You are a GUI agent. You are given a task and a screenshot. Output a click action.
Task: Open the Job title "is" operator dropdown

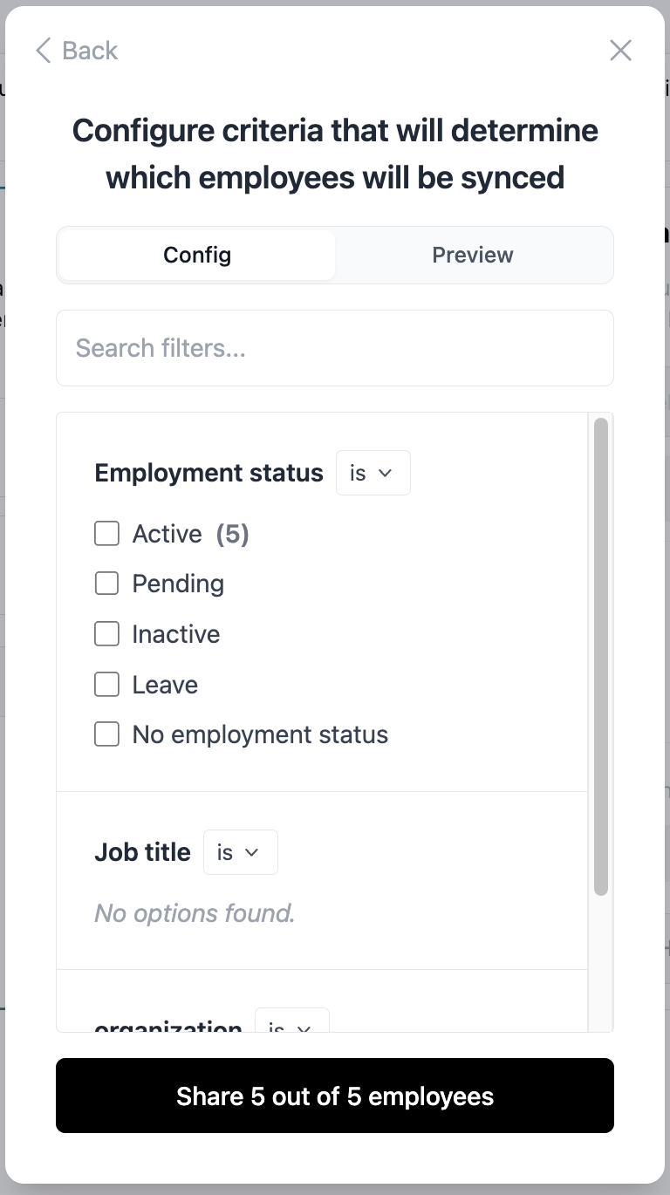(x=240, y=852)
